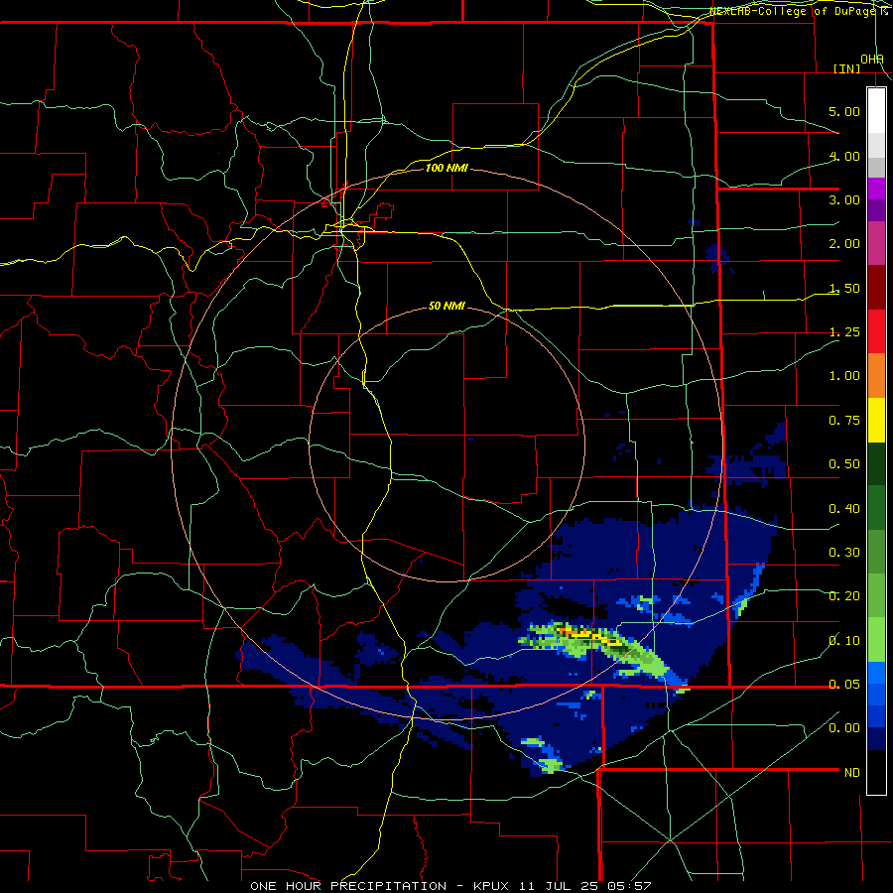The height and width of the screenshot is (893, 893).
Task: Pick the bright magenta legend swatch
Action: click(876, 189)
